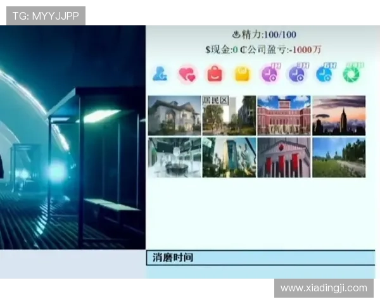Click the 精力:100/100 energy status text
Viewport: 380px width, 304px height.
[264, 35]
